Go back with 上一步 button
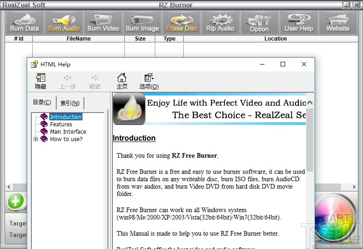Viewport: 363px width, 249px height. pos(67,81)
